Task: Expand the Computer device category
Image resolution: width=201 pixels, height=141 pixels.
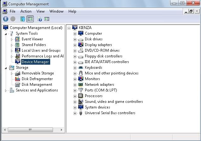Action: [x=75, y=34]
